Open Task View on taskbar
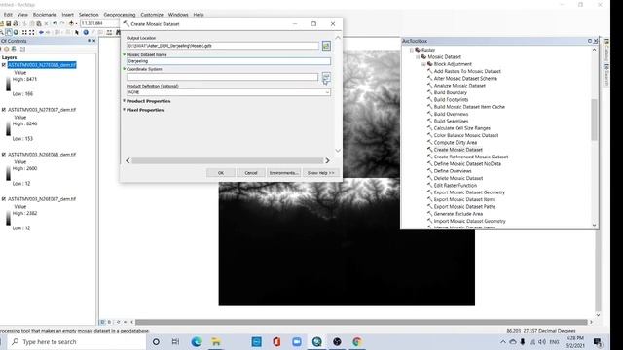 click(x=175, y=341)
